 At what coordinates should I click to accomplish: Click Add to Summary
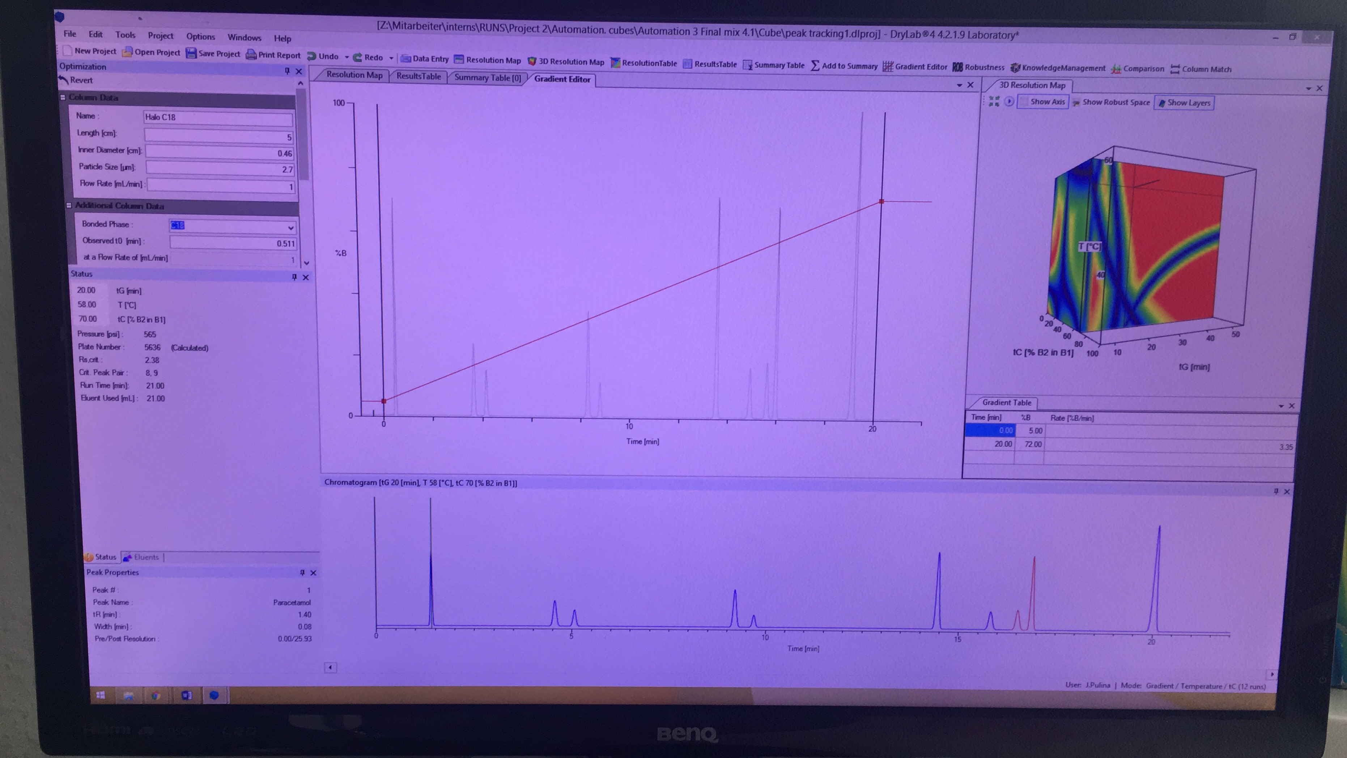(844, 66)
